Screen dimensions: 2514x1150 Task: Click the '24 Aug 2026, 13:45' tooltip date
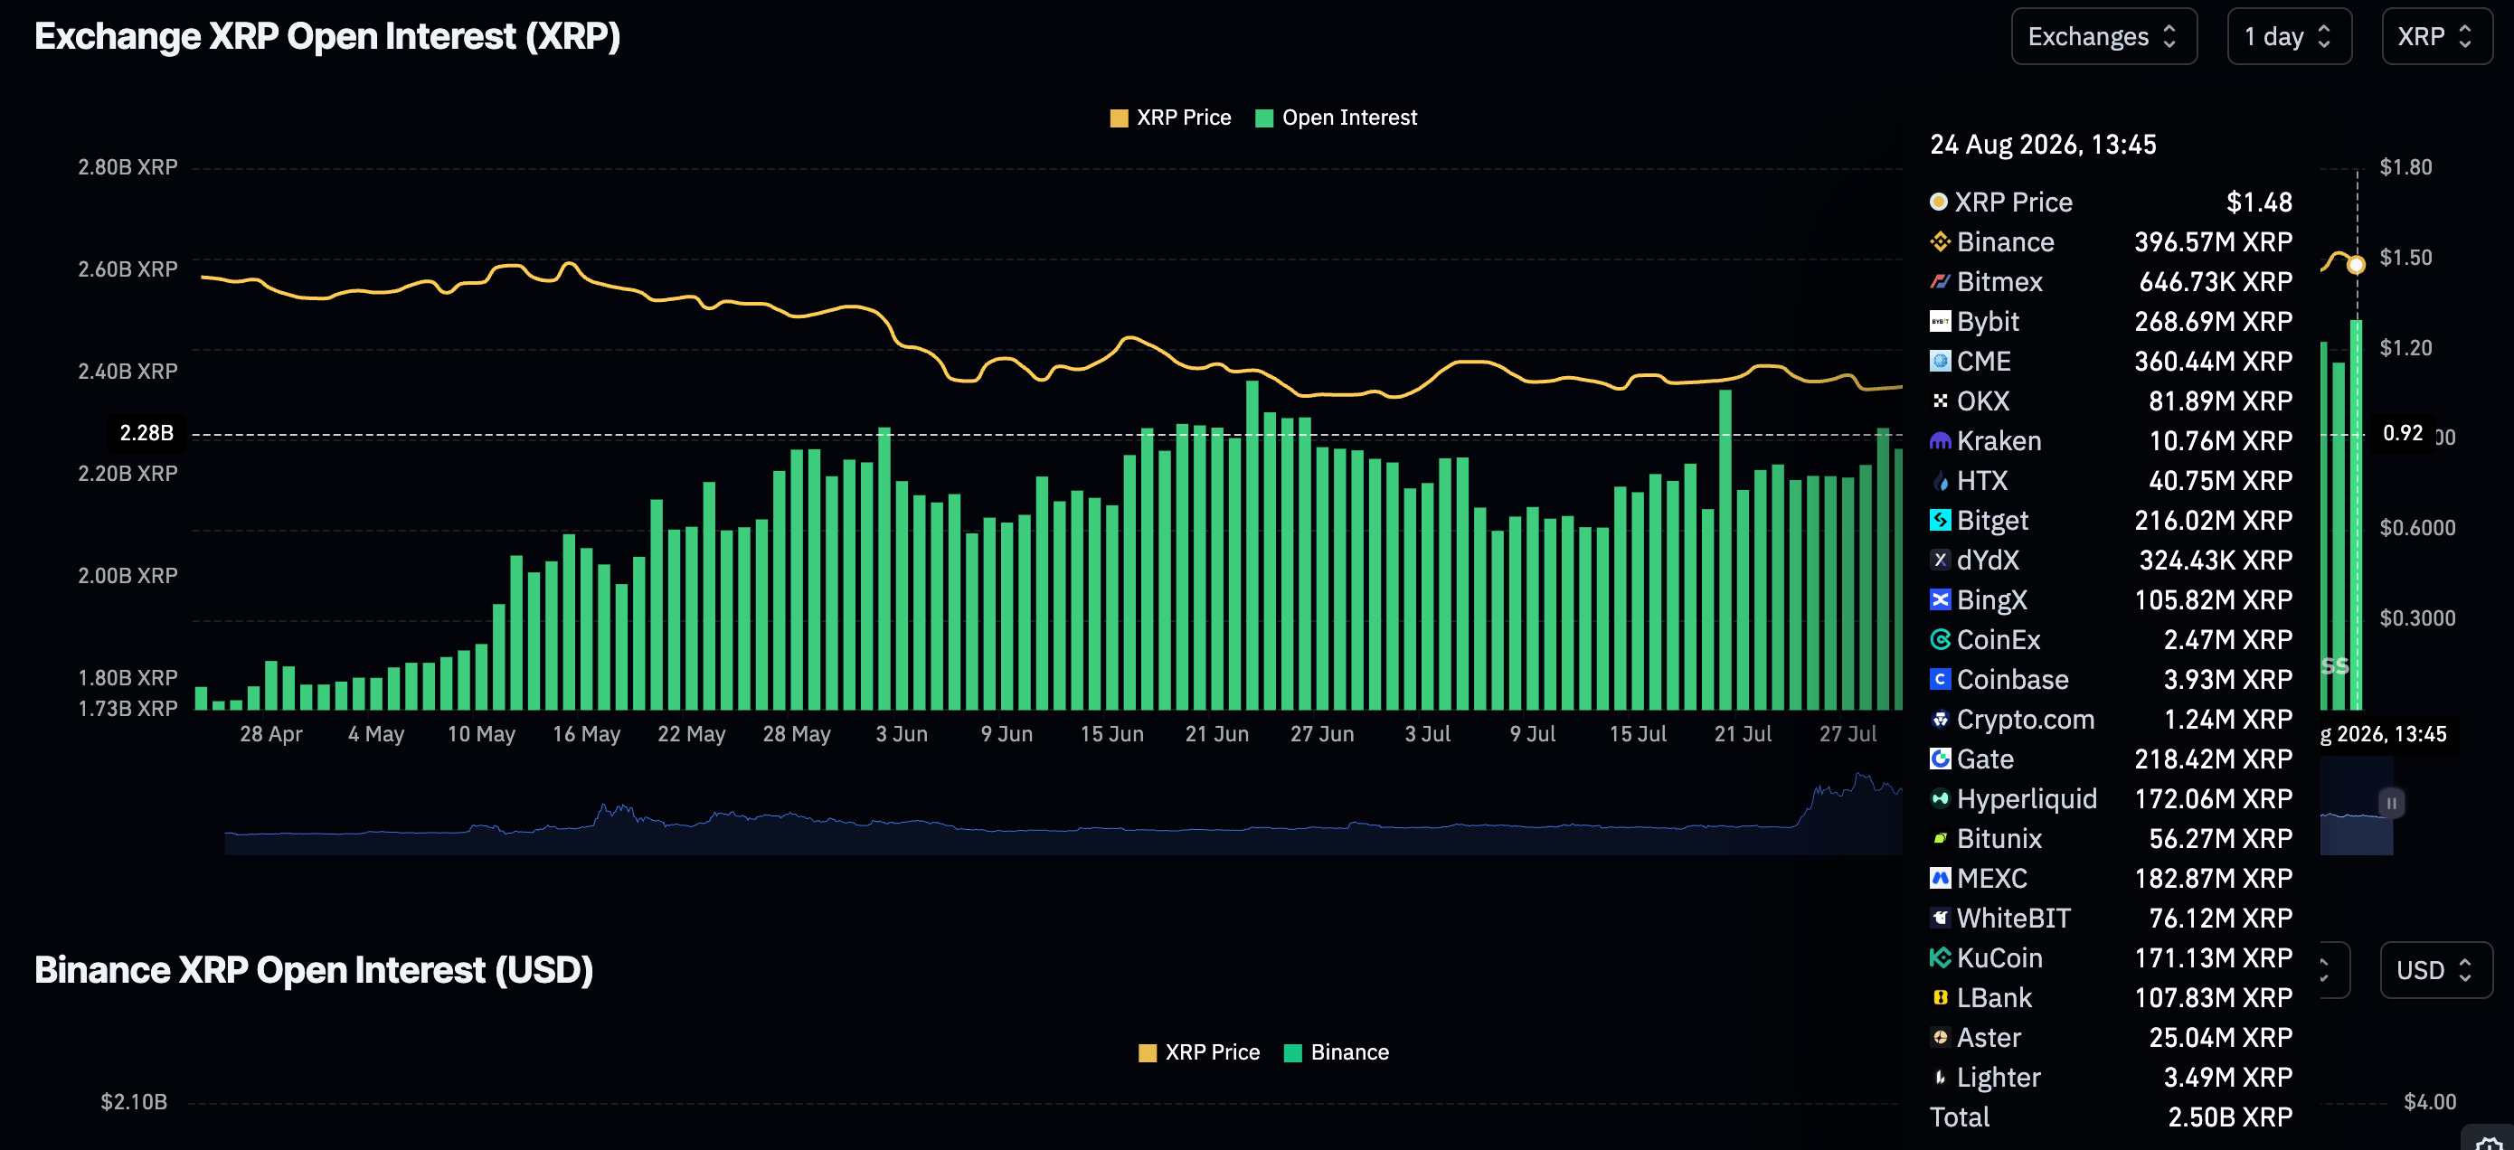(x=2043, y=146)
